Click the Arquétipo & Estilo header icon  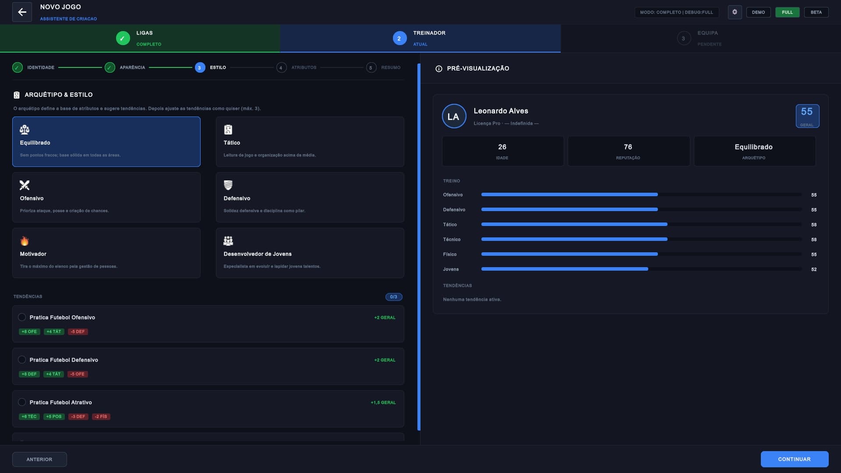pyautogui.click(x=17, y=95)
